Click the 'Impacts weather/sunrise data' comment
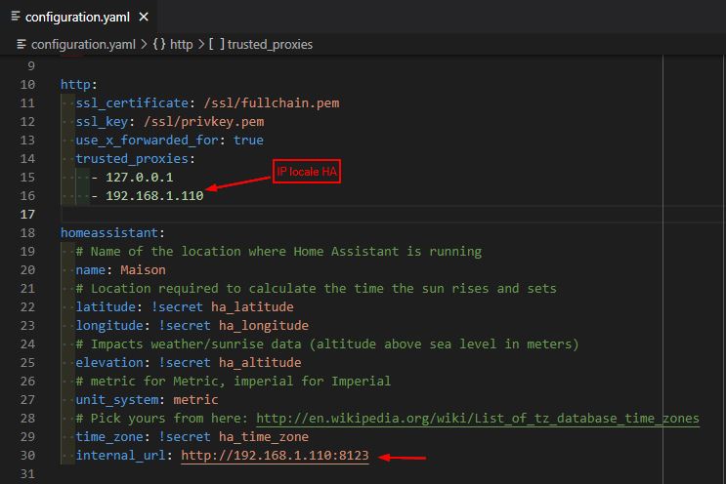The height and width of the screenshot is (484, 726). [327, 343]
